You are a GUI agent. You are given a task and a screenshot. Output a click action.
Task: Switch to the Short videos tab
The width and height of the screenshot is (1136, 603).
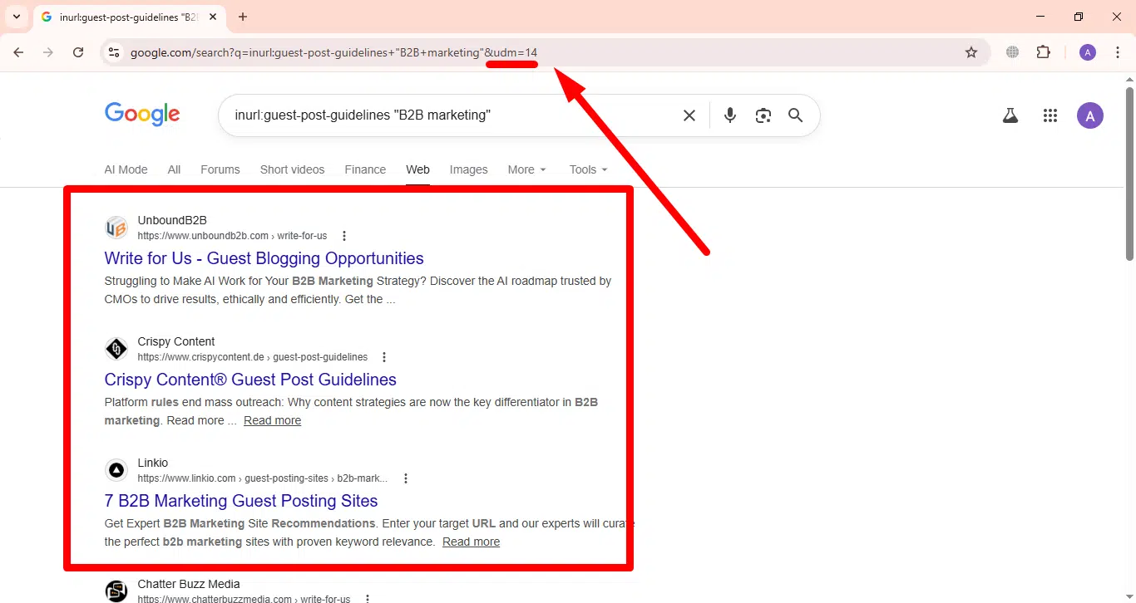coord(293,169)
